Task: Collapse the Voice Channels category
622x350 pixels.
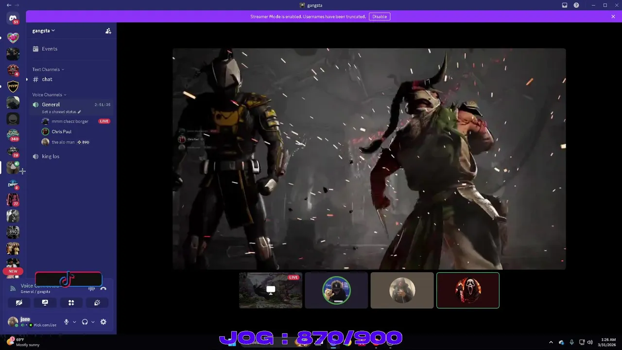Action: 49,95
